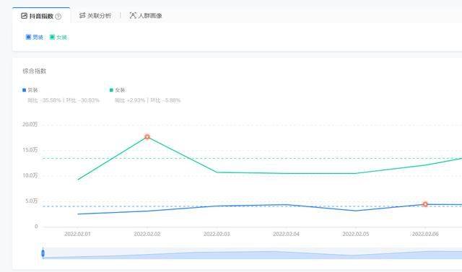Switch to the 关联分析 tab
This screenshot has width=462, height=272.
pyautogui.click(x=95, y=16)
